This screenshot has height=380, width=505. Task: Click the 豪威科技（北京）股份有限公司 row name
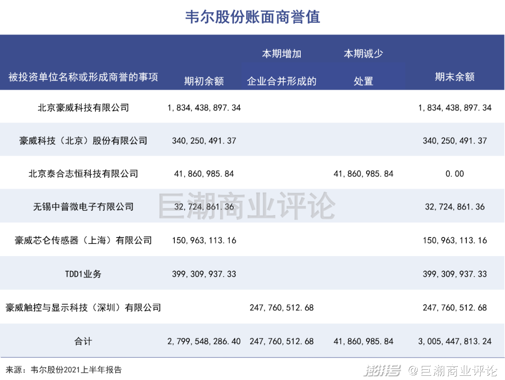(x=83, y=141)
